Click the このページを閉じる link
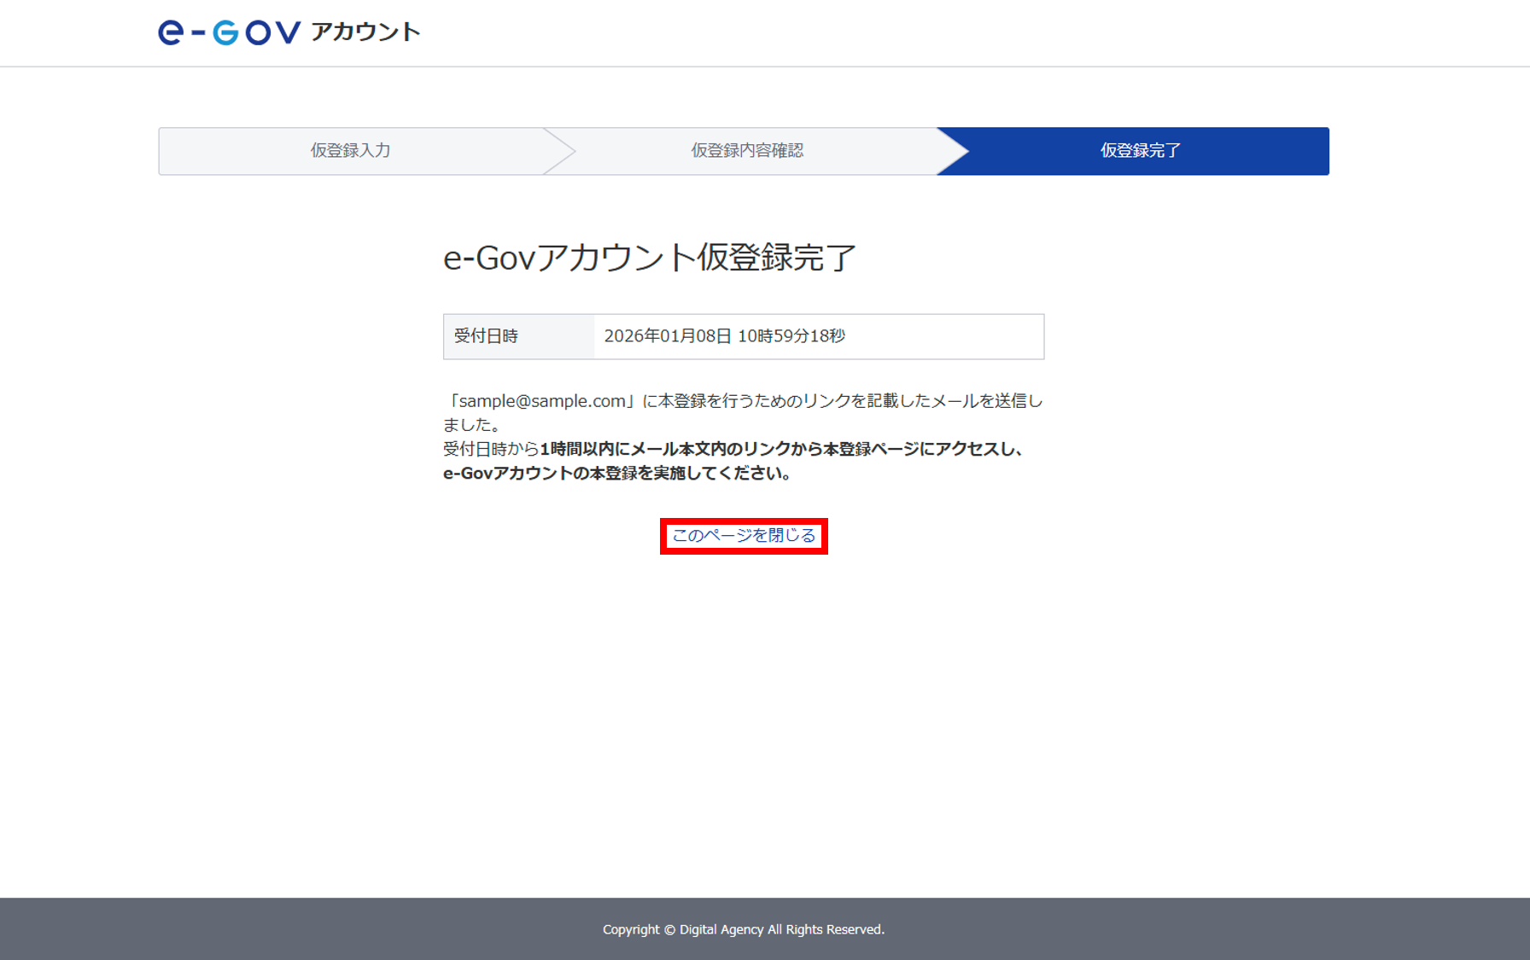Screen dimensions: 1530x960 pyautogui.click(x=744, y=536)
